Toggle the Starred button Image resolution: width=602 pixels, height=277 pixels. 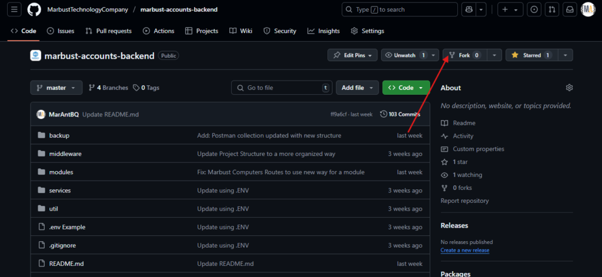click(531, 55)
